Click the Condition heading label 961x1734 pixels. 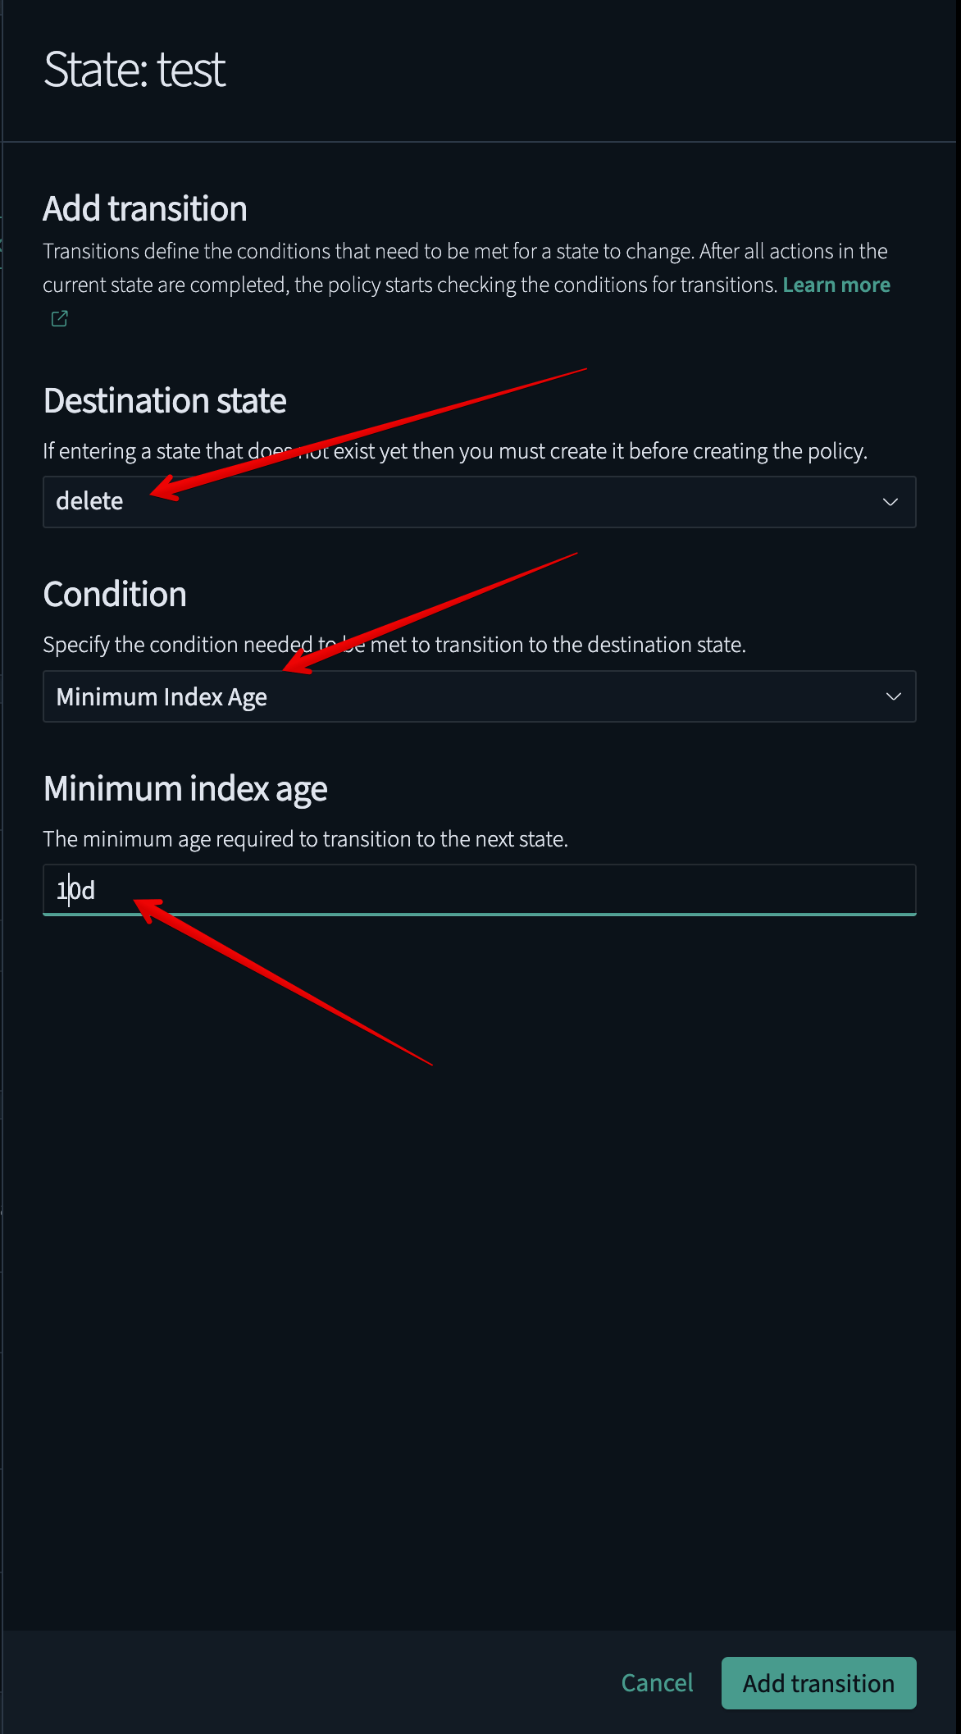(115, 595)
